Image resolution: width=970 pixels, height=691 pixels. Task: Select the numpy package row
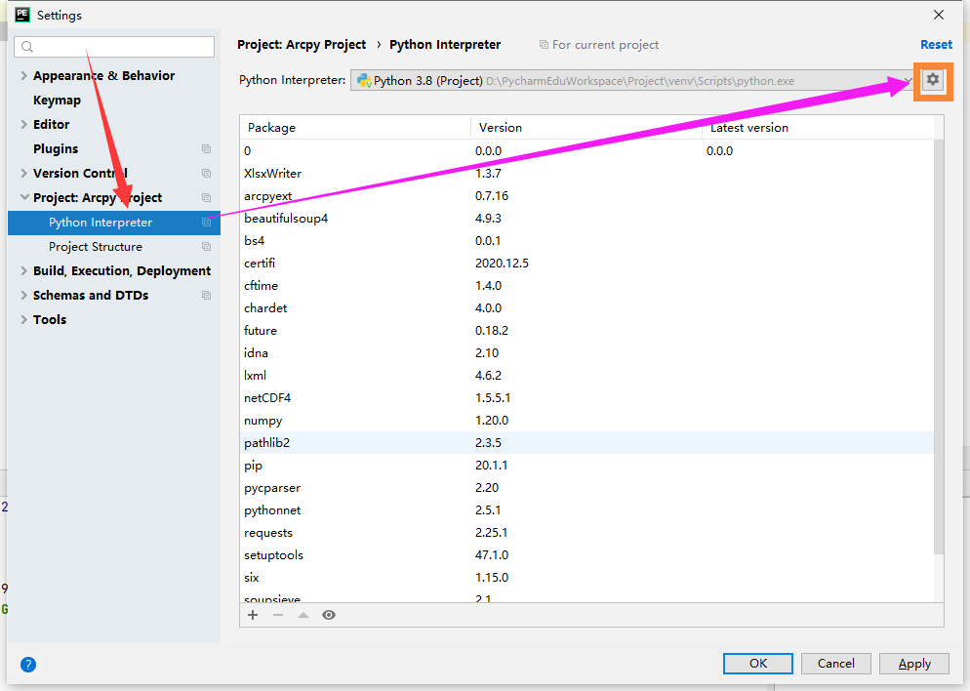586,420
